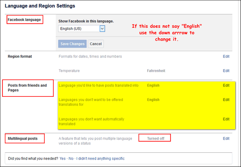This screenshot has height=167, width=241.
Task: Answer Yes to 'Did you find what you needed?'
Action: tap(63, 158)
